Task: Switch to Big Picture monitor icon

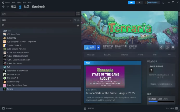Action: click(x=163, y=3)
